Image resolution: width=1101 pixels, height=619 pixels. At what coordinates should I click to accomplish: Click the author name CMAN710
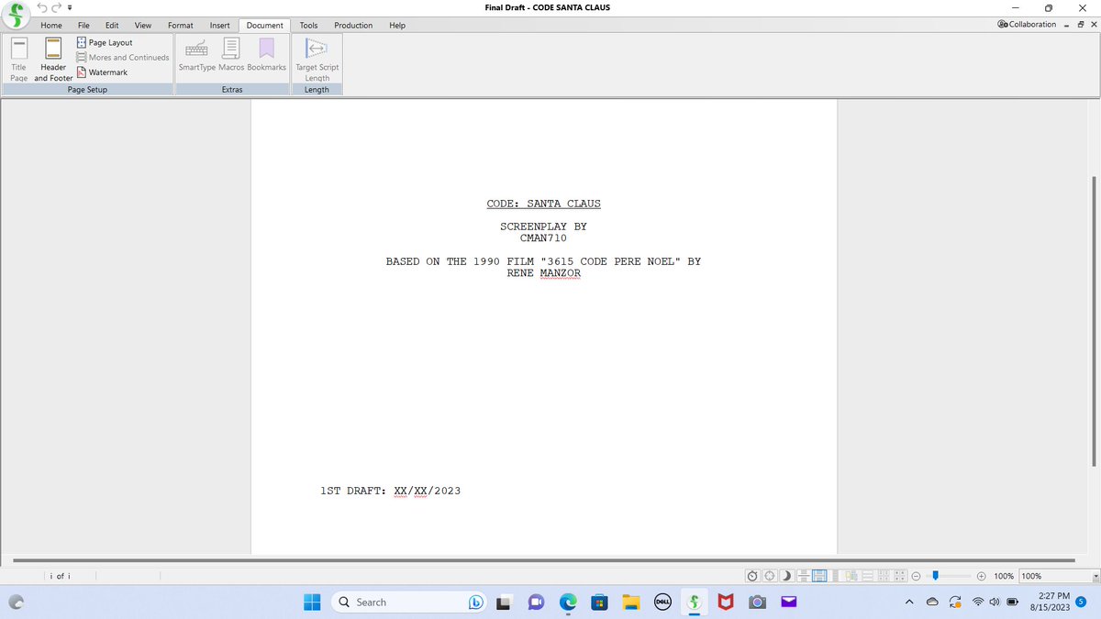(x=543, y=238)
